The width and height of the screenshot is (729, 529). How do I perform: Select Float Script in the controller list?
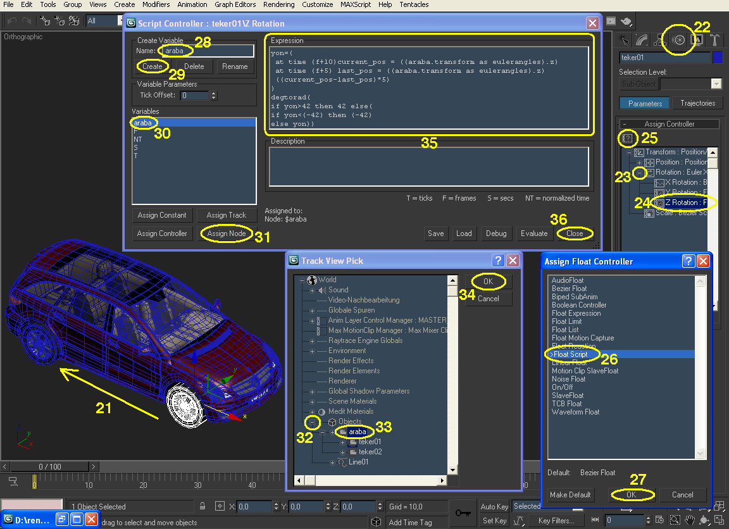pyautogui.click(x=570, y=354)
